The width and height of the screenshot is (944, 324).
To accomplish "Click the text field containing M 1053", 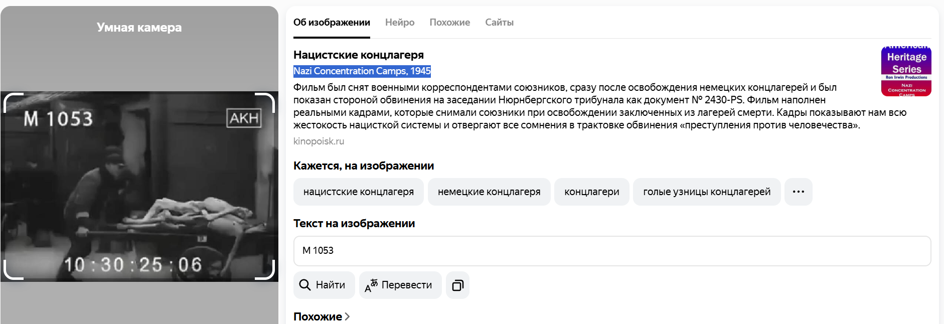I will click(x=612, y=251).
